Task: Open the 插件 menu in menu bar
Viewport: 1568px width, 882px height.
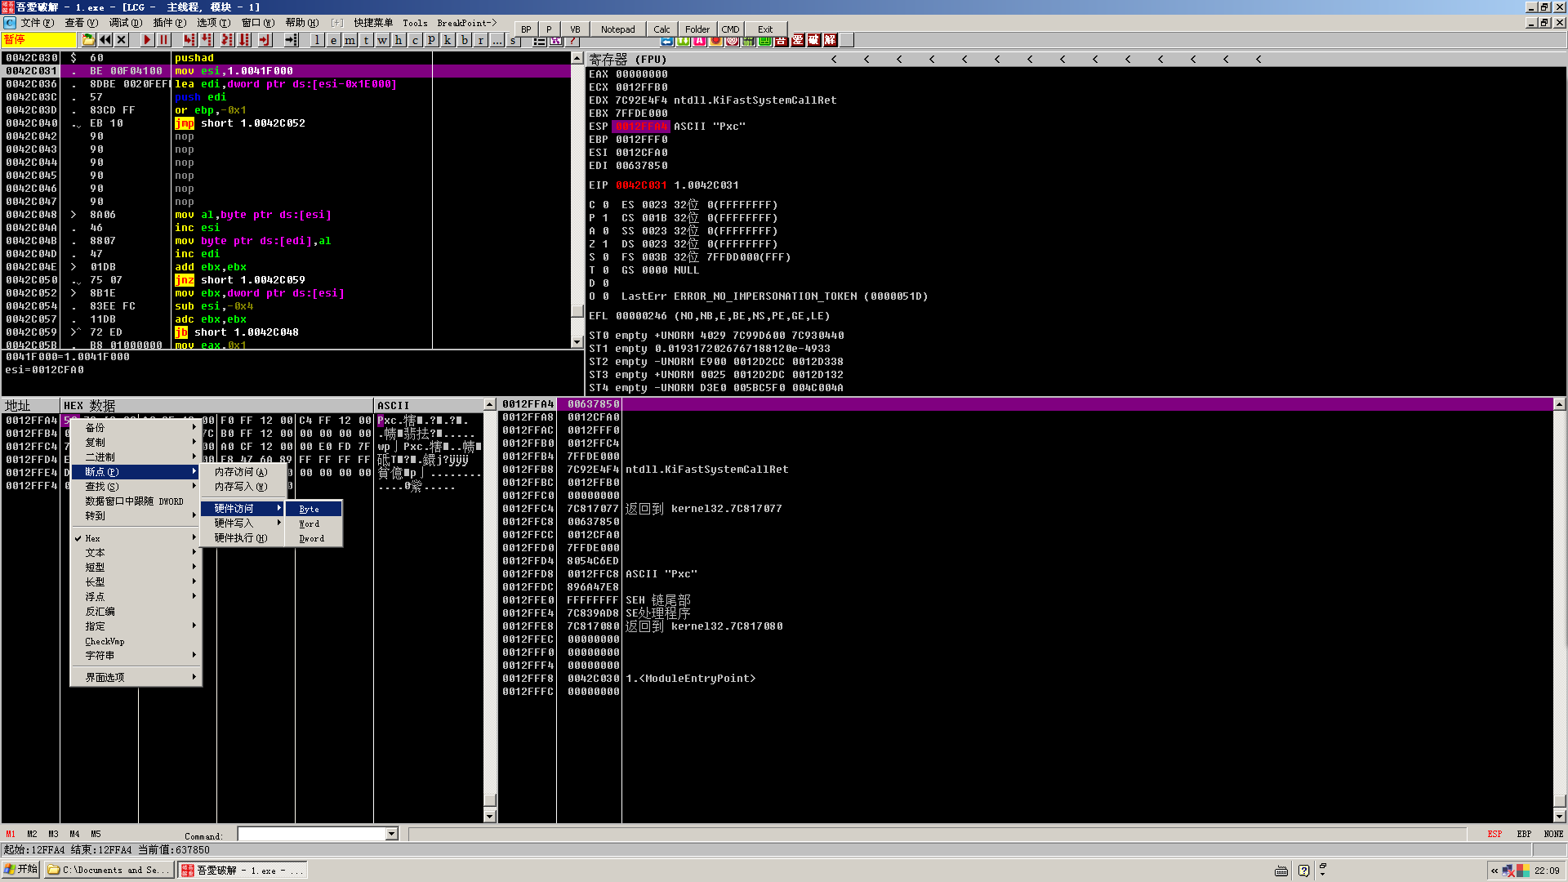Action: pyautogui.click(x=168, y=23)
